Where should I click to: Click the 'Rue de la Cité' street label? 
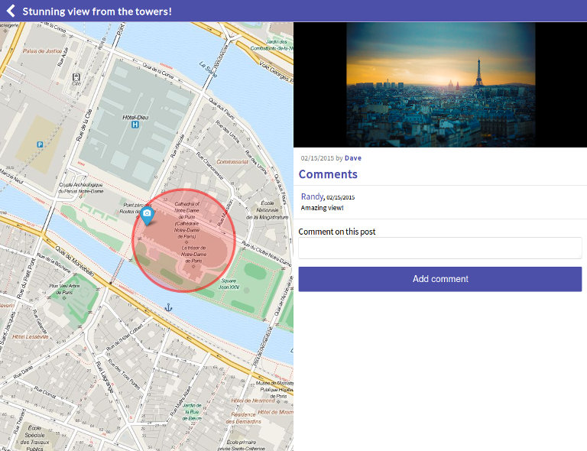click(84, 125)
